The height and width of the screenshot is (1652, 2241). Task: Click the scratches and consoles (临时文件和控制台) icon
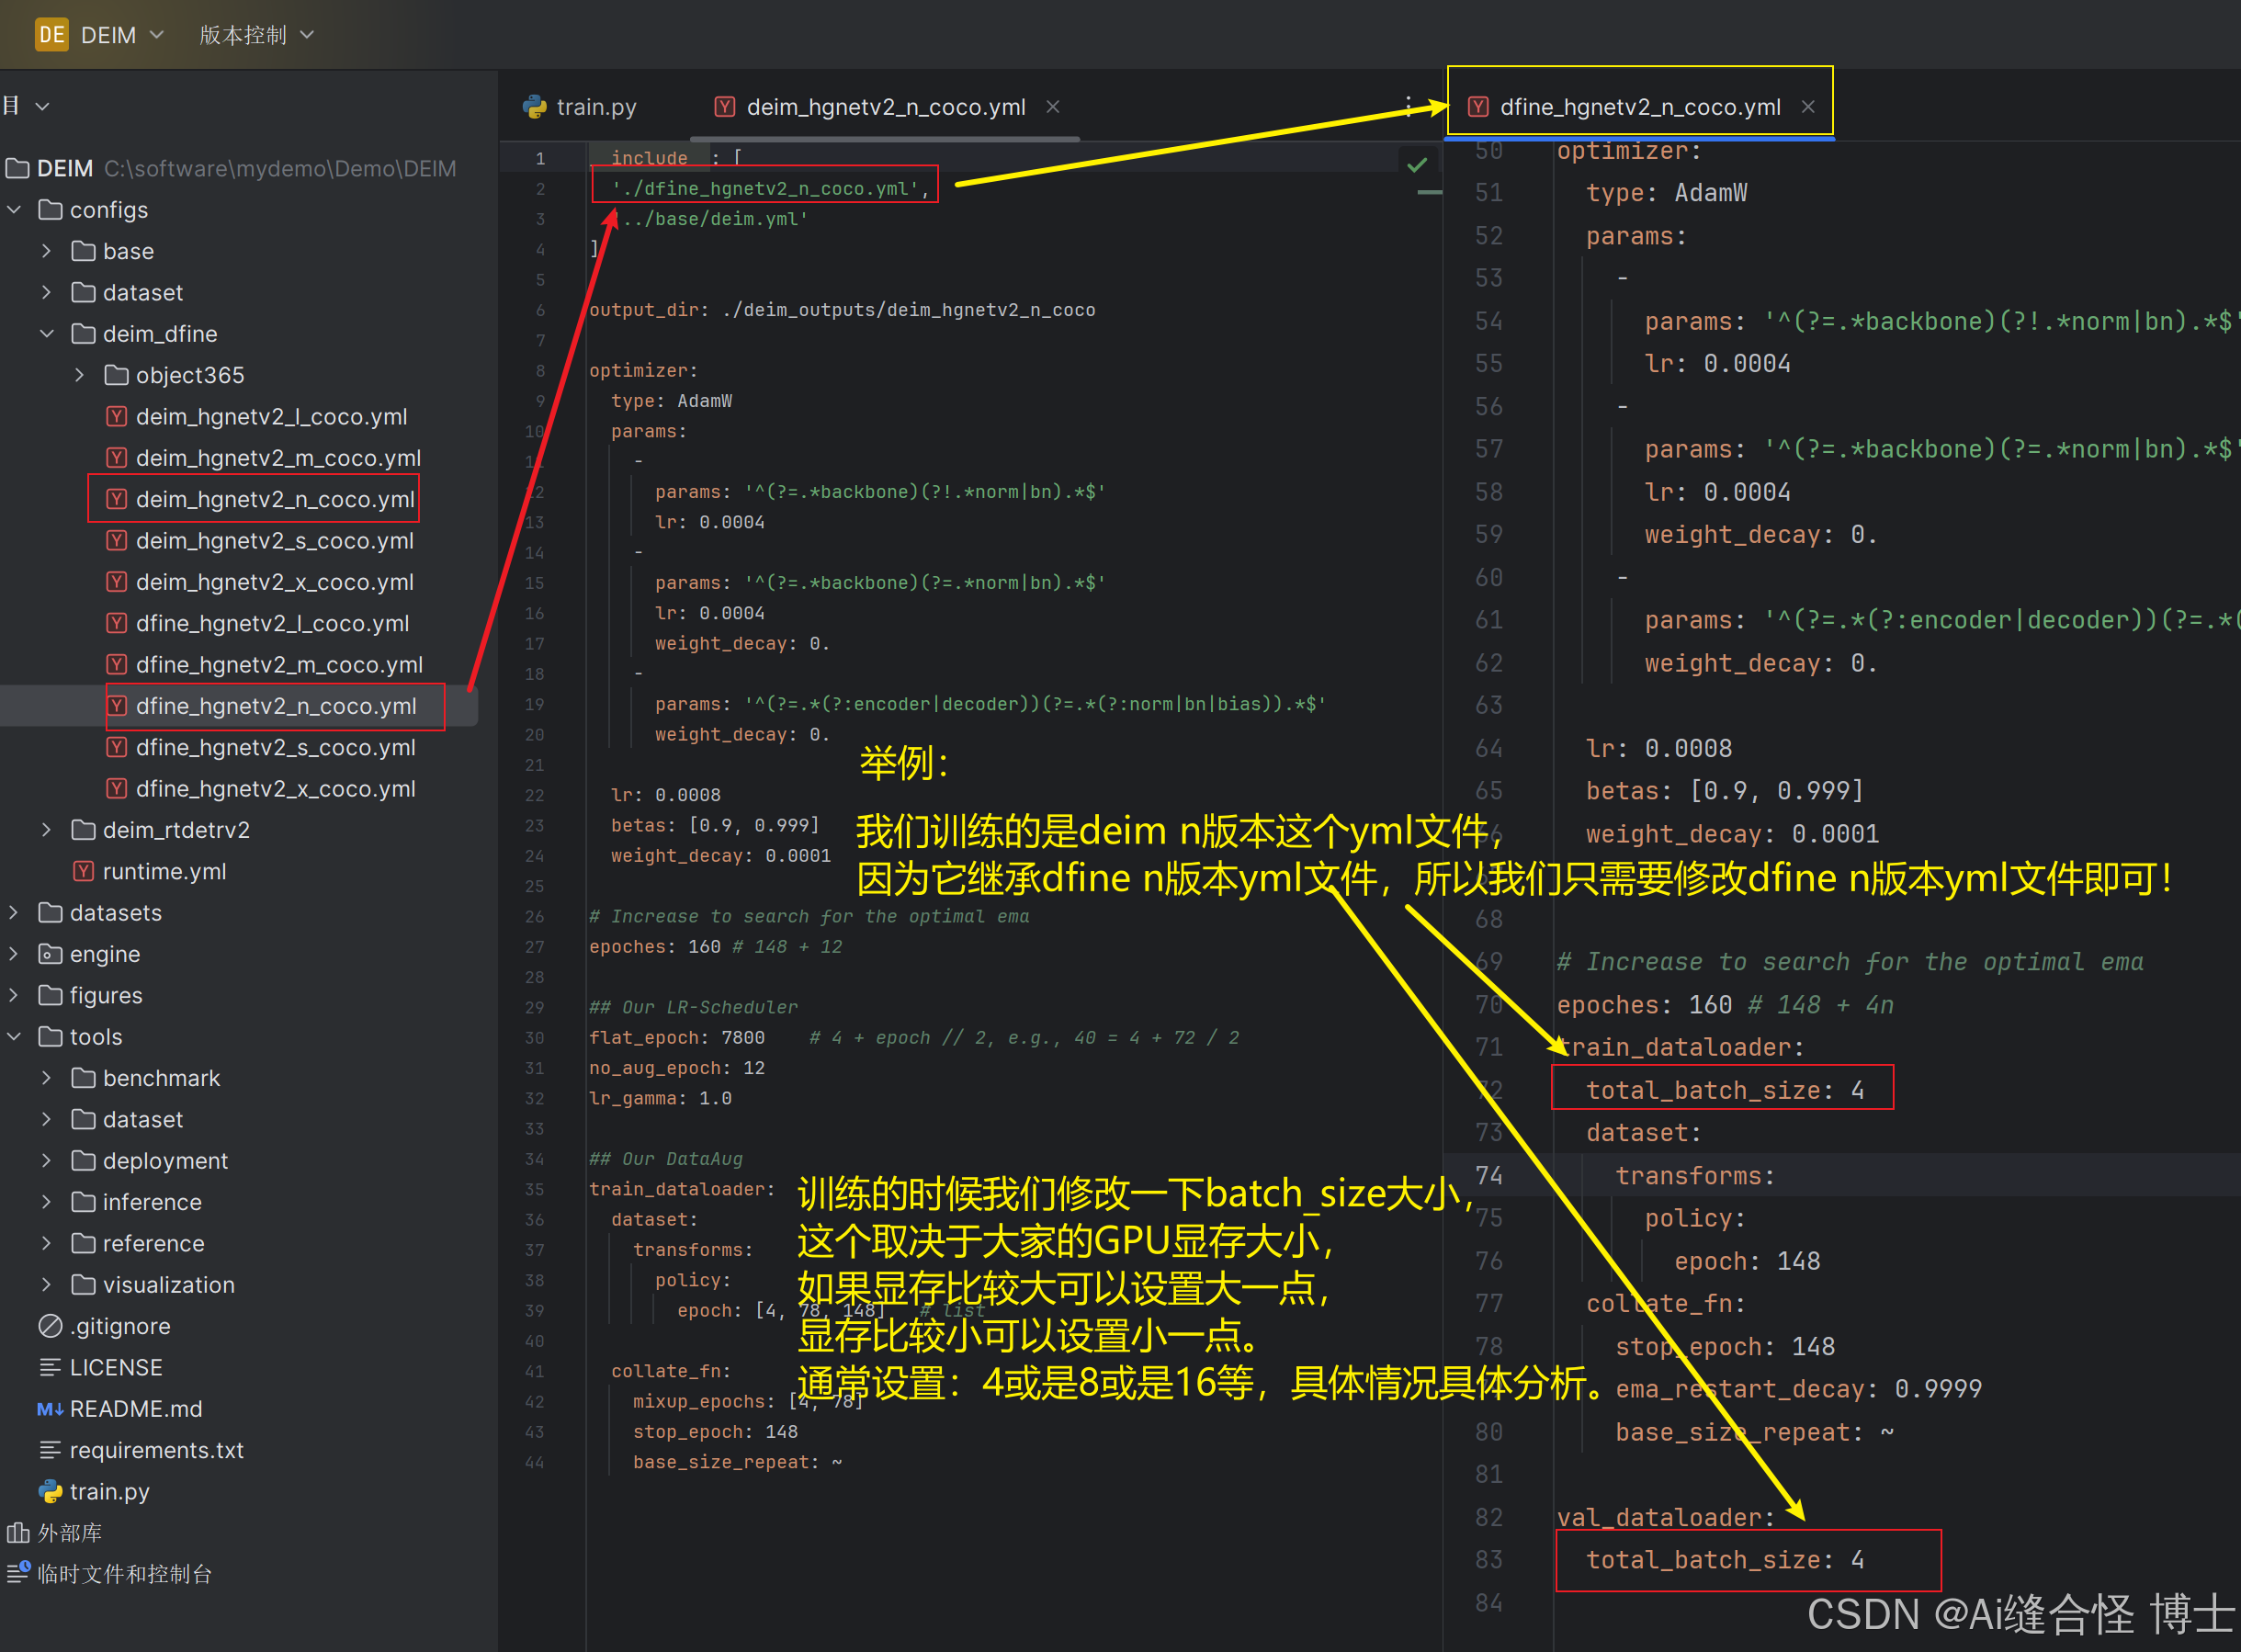click(18, 1573)
